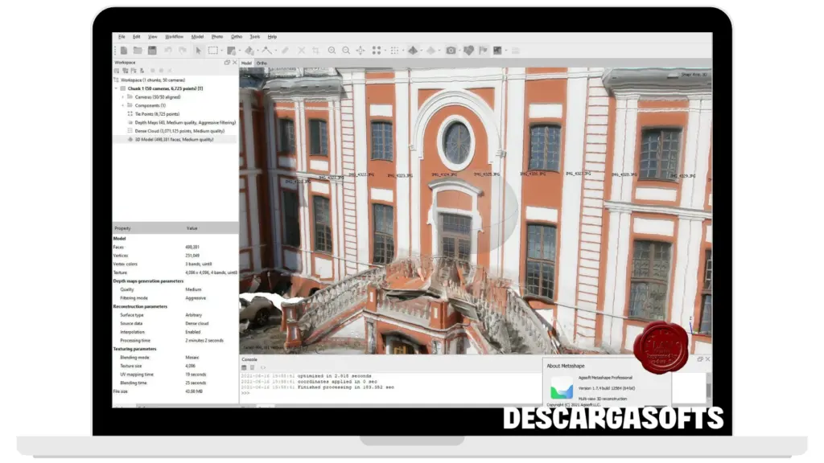Expand the Components folder in Workspace
This screenshot has height=463, width=824.
tap(123, 105)
